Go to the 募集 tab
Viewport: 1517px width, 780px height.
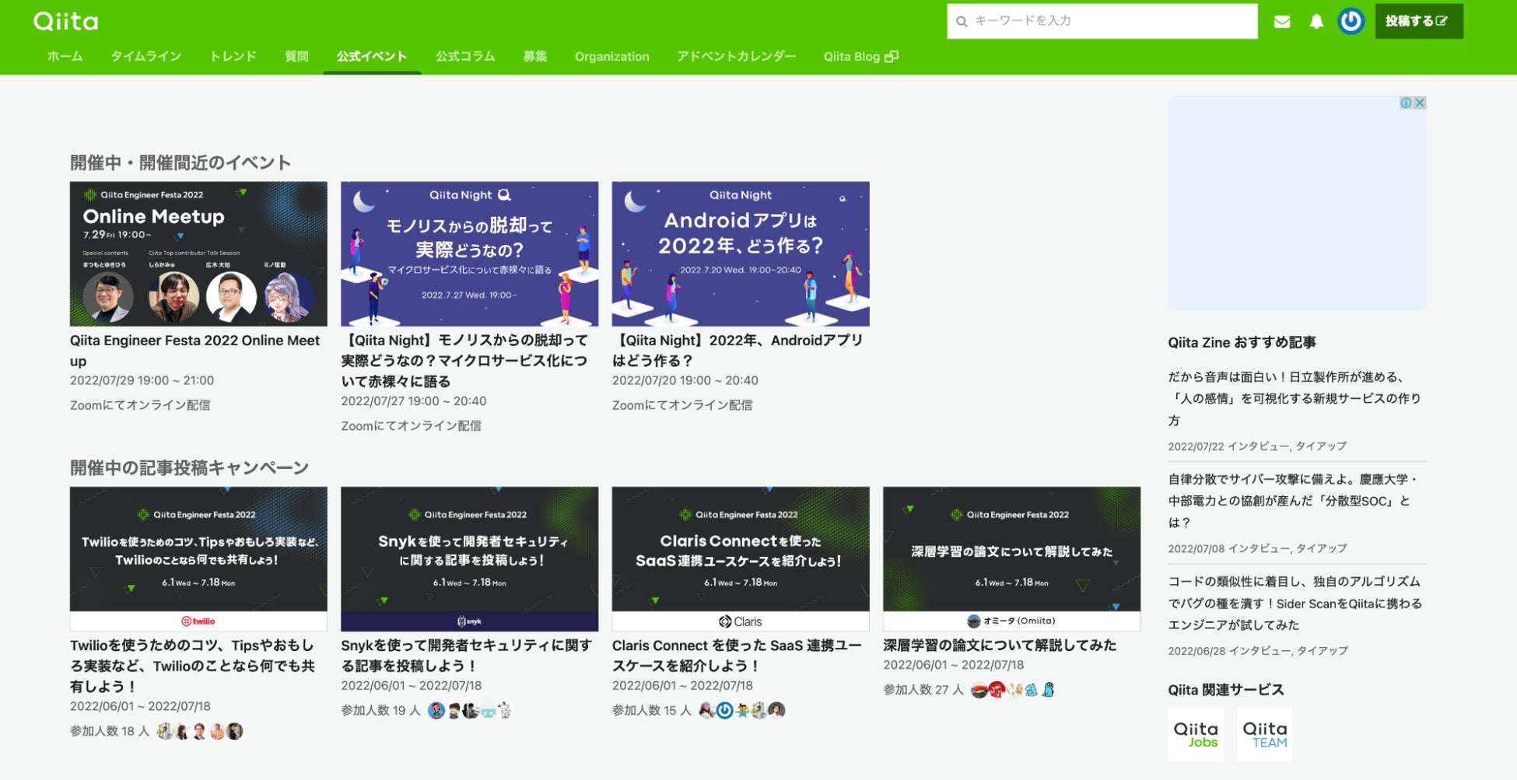(x=535, y=56)
